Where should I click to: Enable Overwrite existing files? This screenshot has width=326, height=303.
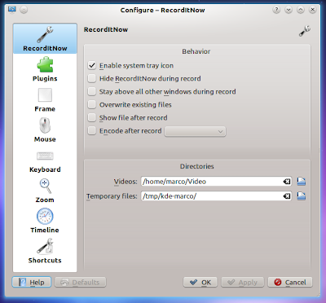point(92,104)
